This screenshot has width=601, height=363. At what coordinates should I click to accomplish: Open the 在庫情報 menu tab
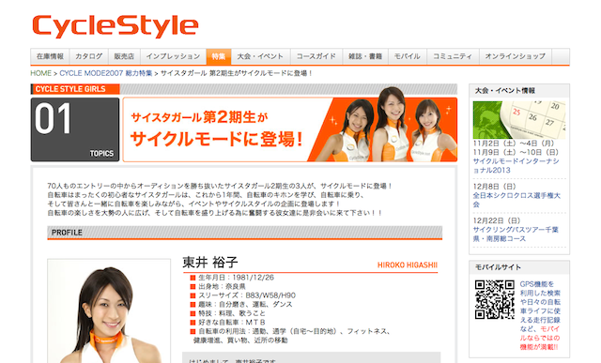pyautogui.click(x=50, y=56)
